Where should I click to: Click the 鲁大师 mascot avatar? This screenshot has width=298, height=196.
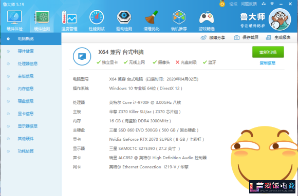click(280, 19)
